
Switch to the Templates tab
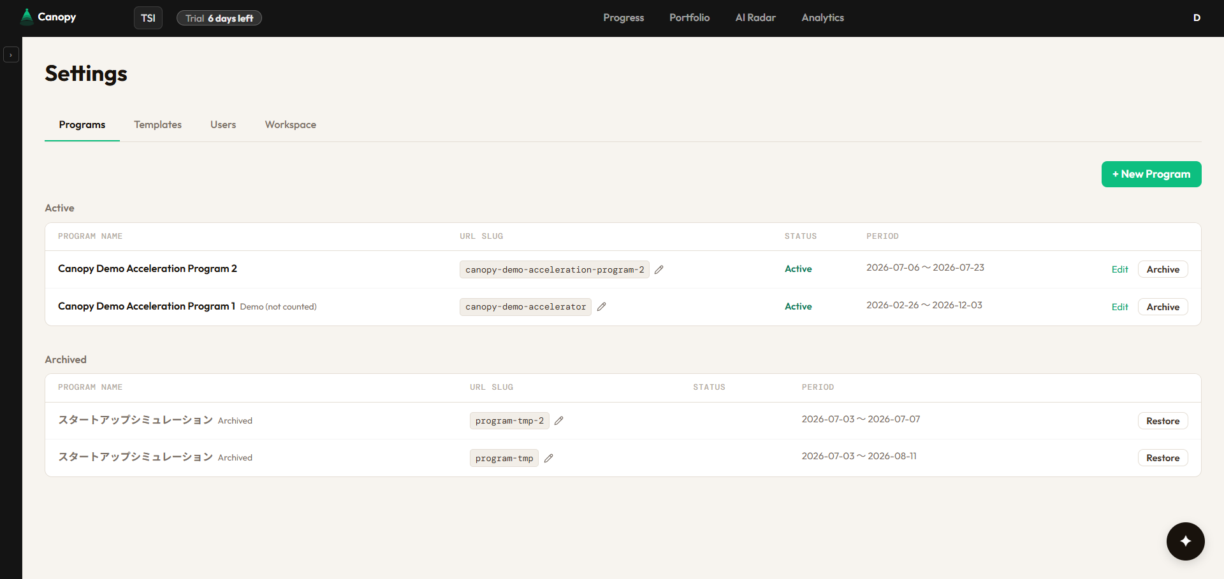coord(157,125)
